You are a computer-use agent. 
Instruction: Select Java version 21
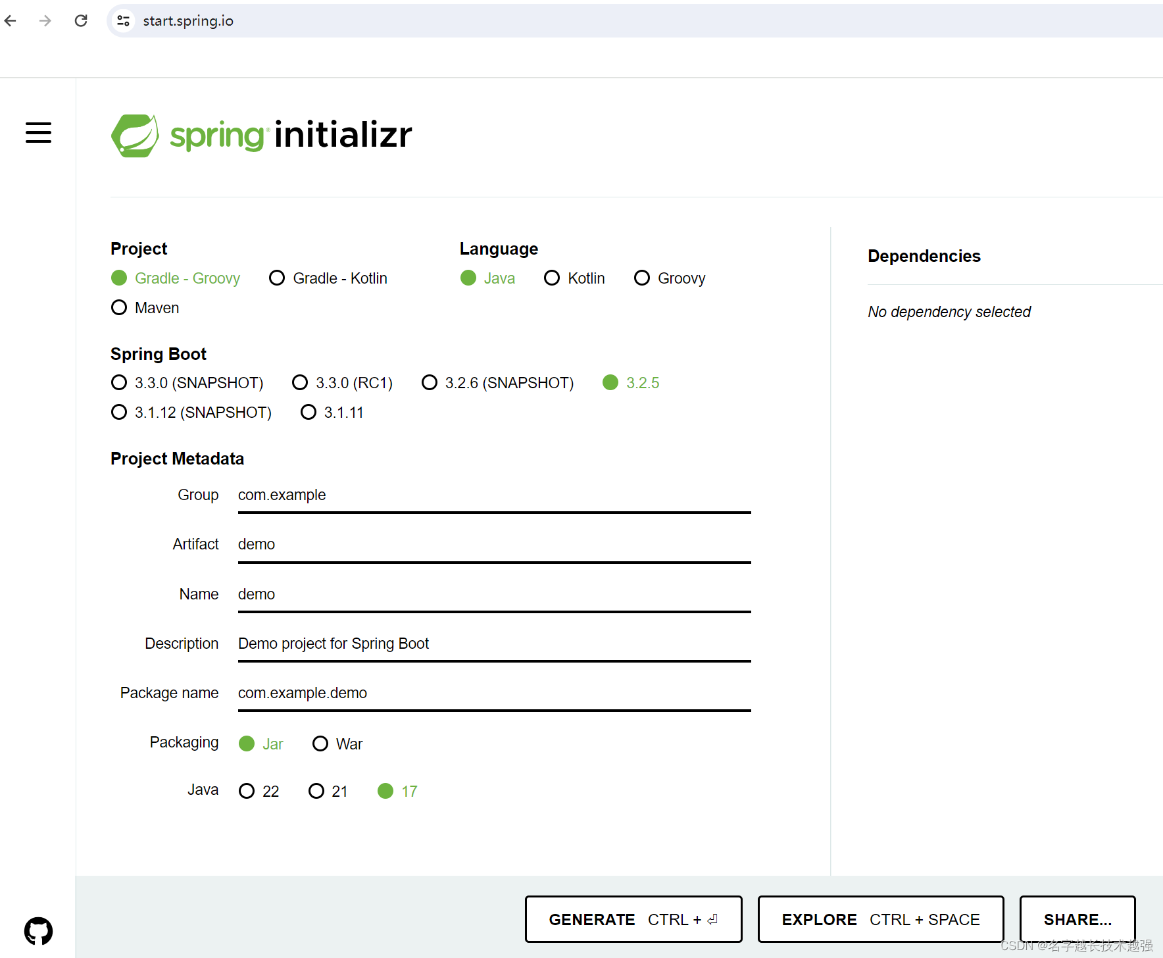coord(328,792)
